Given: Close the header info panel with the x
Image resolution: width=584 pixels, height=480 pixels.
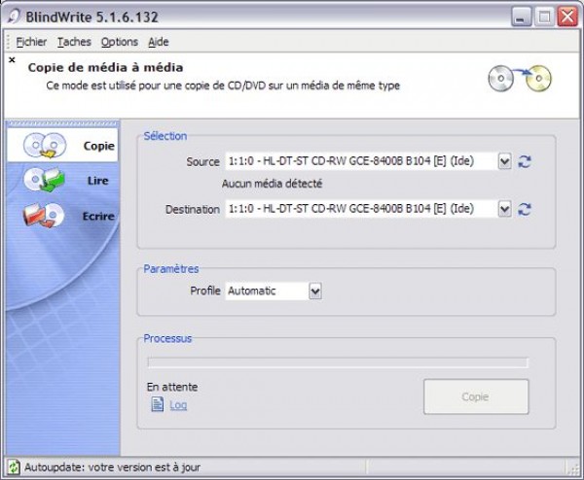Looking at the screenshot, I should [x=12, y=60].
